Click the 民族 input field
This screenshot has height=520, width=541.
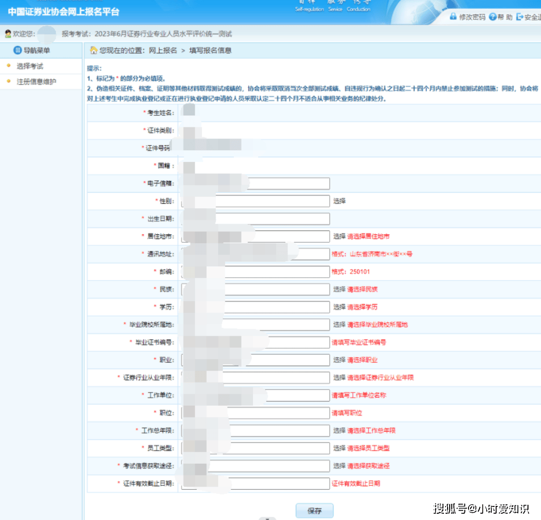(255, 289)
